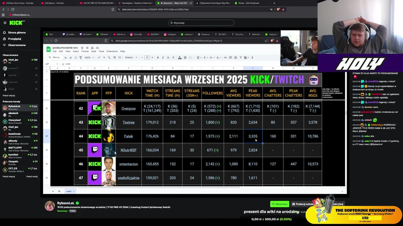Open the all-sheets list icon
The height and width of the screenshot is (226, 403).
point(59,191)
